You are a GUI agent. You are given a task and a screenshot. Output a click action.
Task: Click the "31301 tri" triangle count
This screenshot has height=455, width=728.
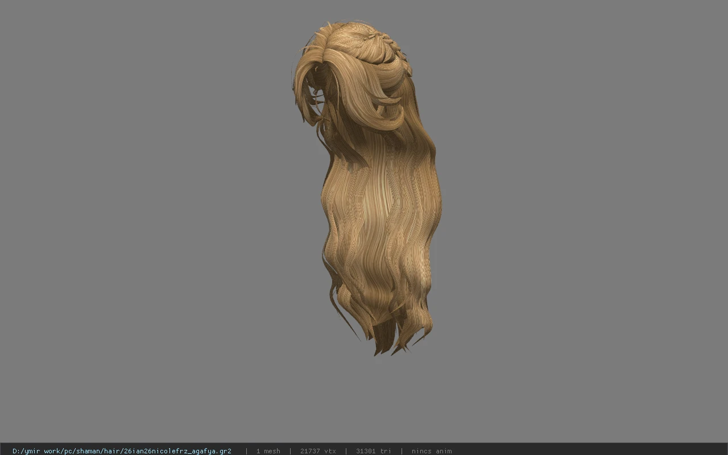373,451
